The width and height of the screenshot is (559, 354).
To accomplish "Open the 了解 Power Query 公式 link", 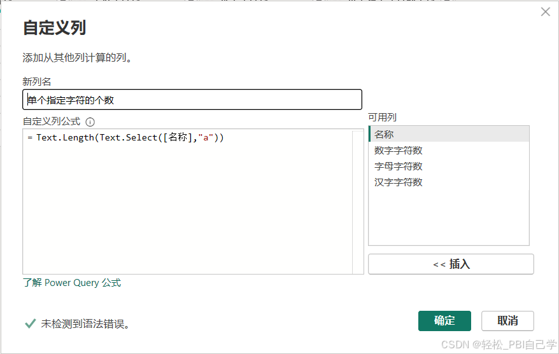I will tap(72, 283).
